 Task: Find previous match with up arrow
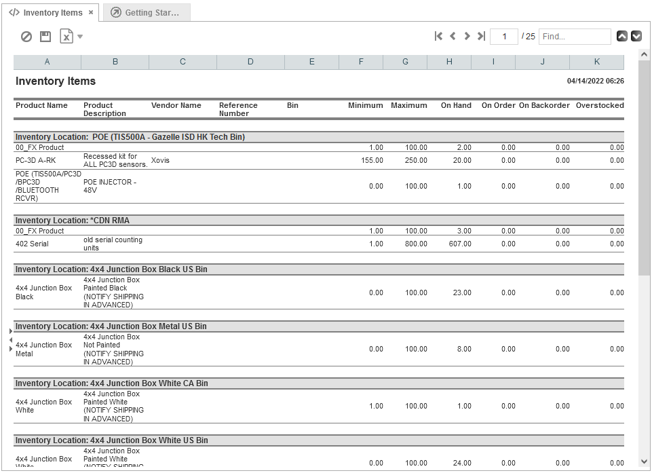[622, 36]
